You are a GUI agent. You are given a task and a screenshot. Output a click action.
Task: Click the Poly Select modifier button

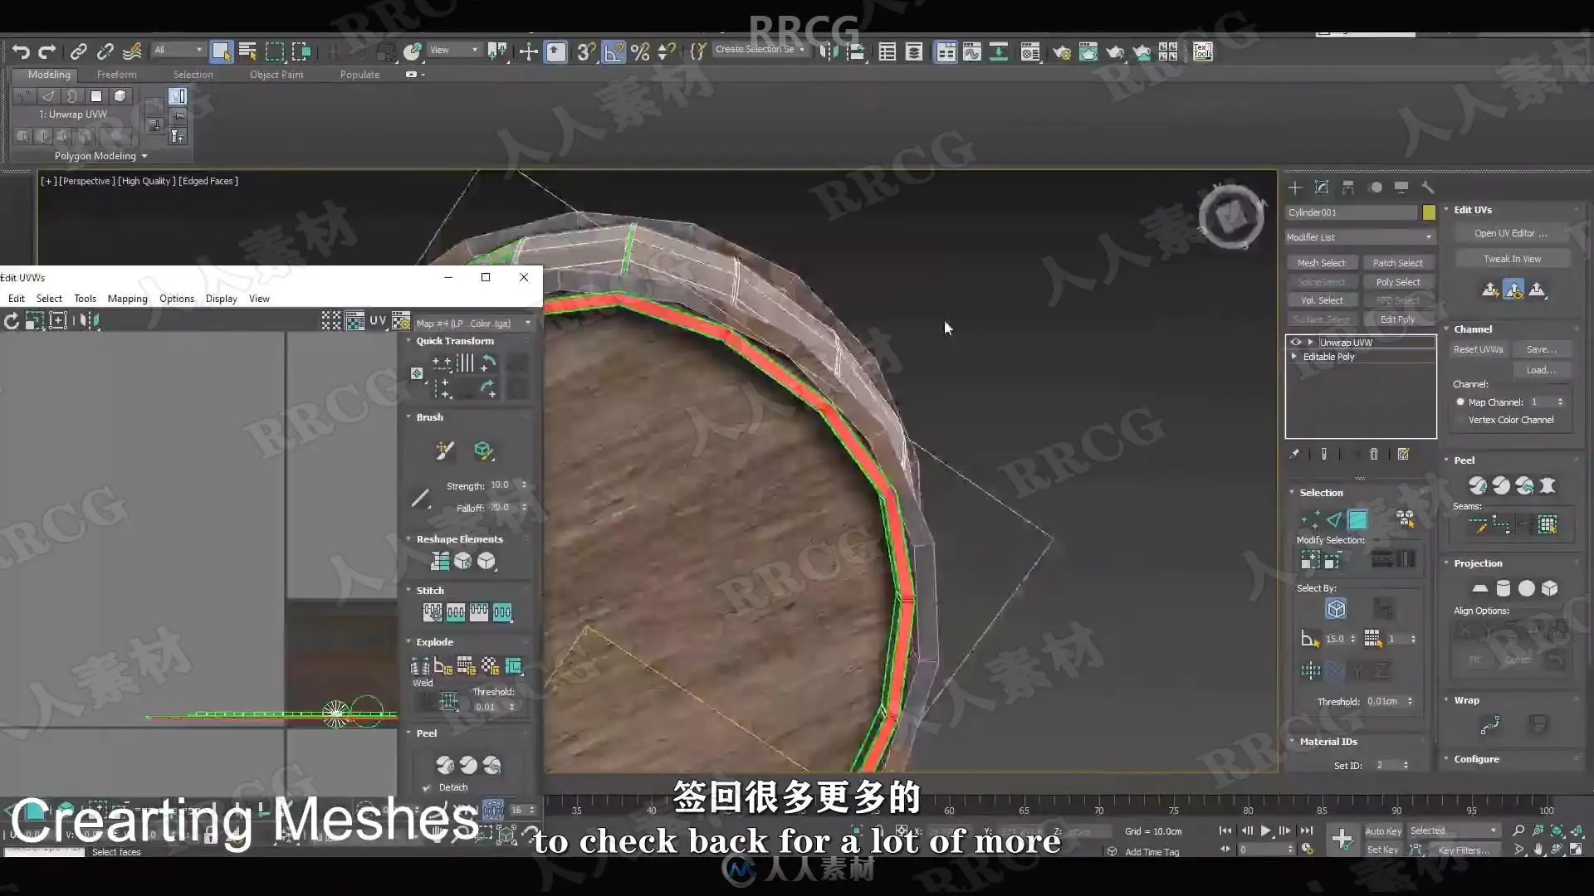pos(1398,282)
